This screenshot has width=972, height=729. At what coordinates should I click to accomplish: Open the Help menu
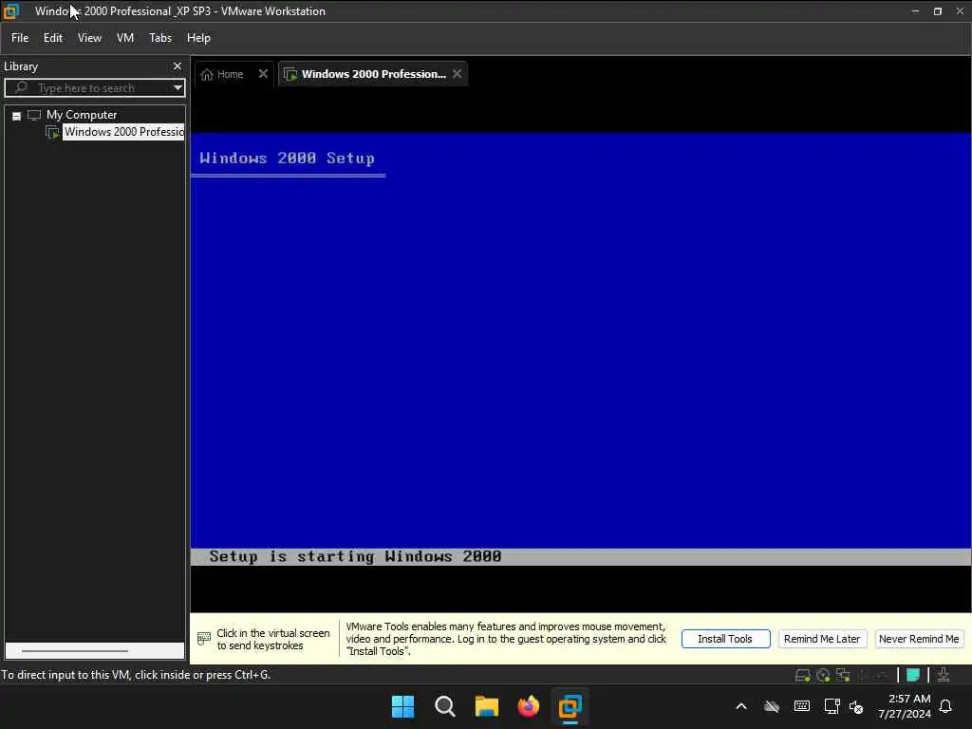[198, 38]
